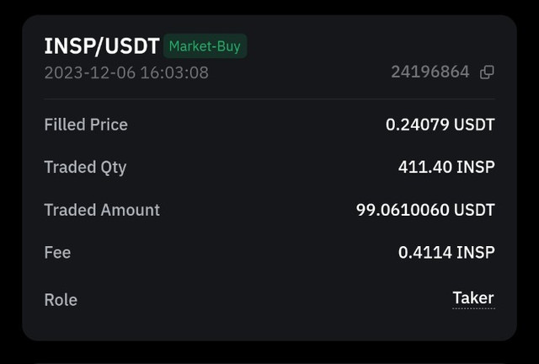Tap the underlined Taker role label
This screenshot has width=539, height=364.
(x=473, y=298)
